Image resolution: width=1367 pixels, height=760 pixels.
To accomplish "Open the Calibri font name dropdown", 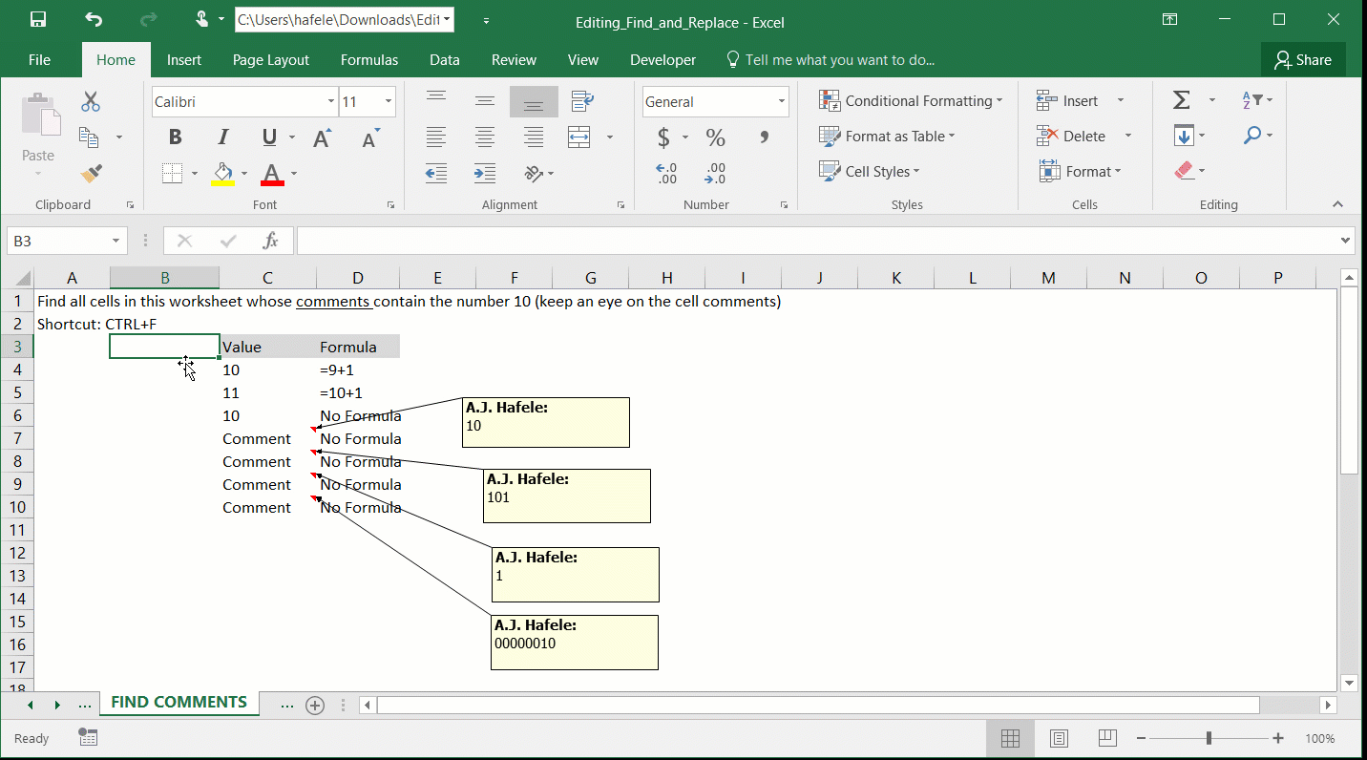I will pyautogui.click(x=331, y=101).
